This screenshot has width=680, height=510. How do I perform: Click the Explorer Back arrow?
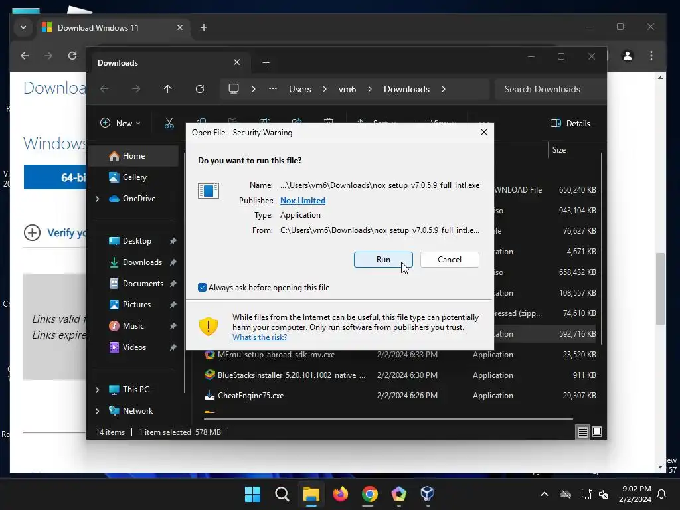[x=104, y=89]
